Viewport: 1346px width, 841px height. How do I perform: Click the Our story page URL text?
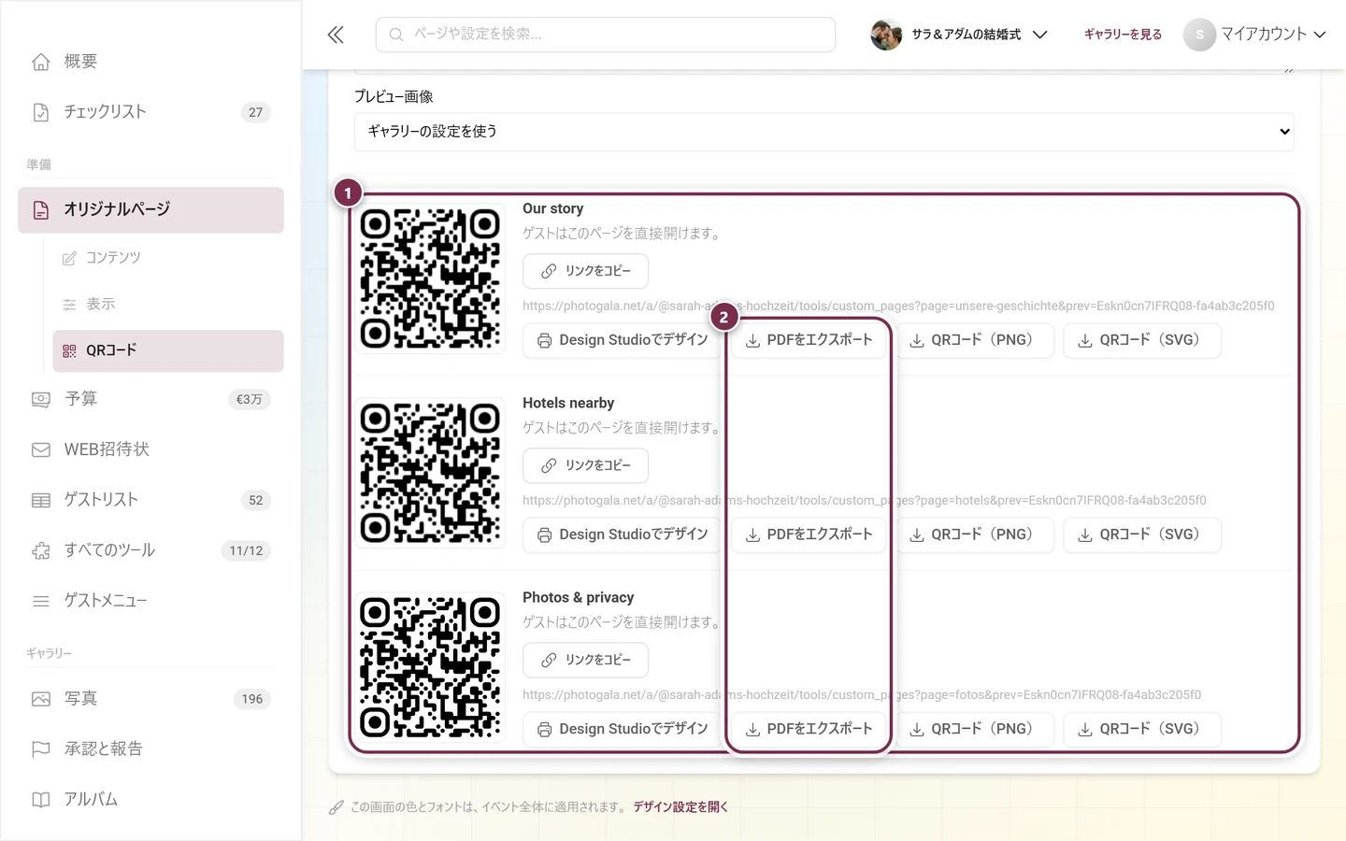coord(898,306)
